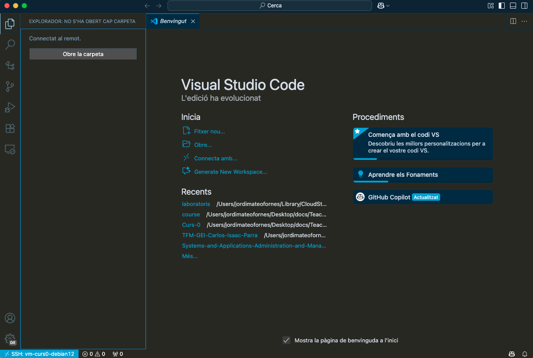Viewport: 533px width, 358px height.
Task: Click the Cerca command center search box
Action: (270, 6)
